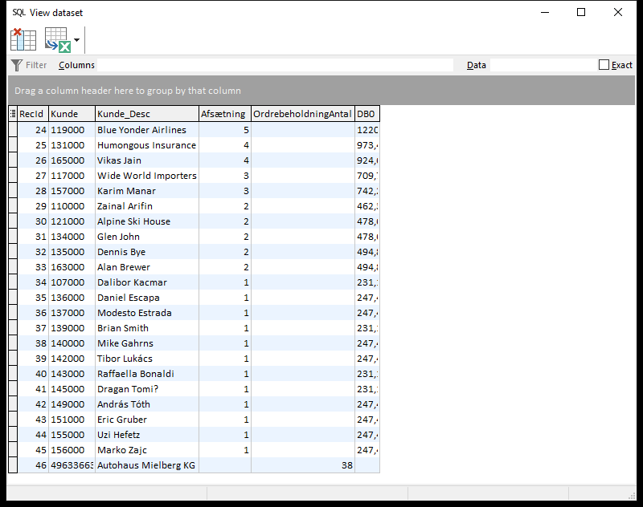
Task: Click the Kunde value 131000
Action: tap(72, 145)
